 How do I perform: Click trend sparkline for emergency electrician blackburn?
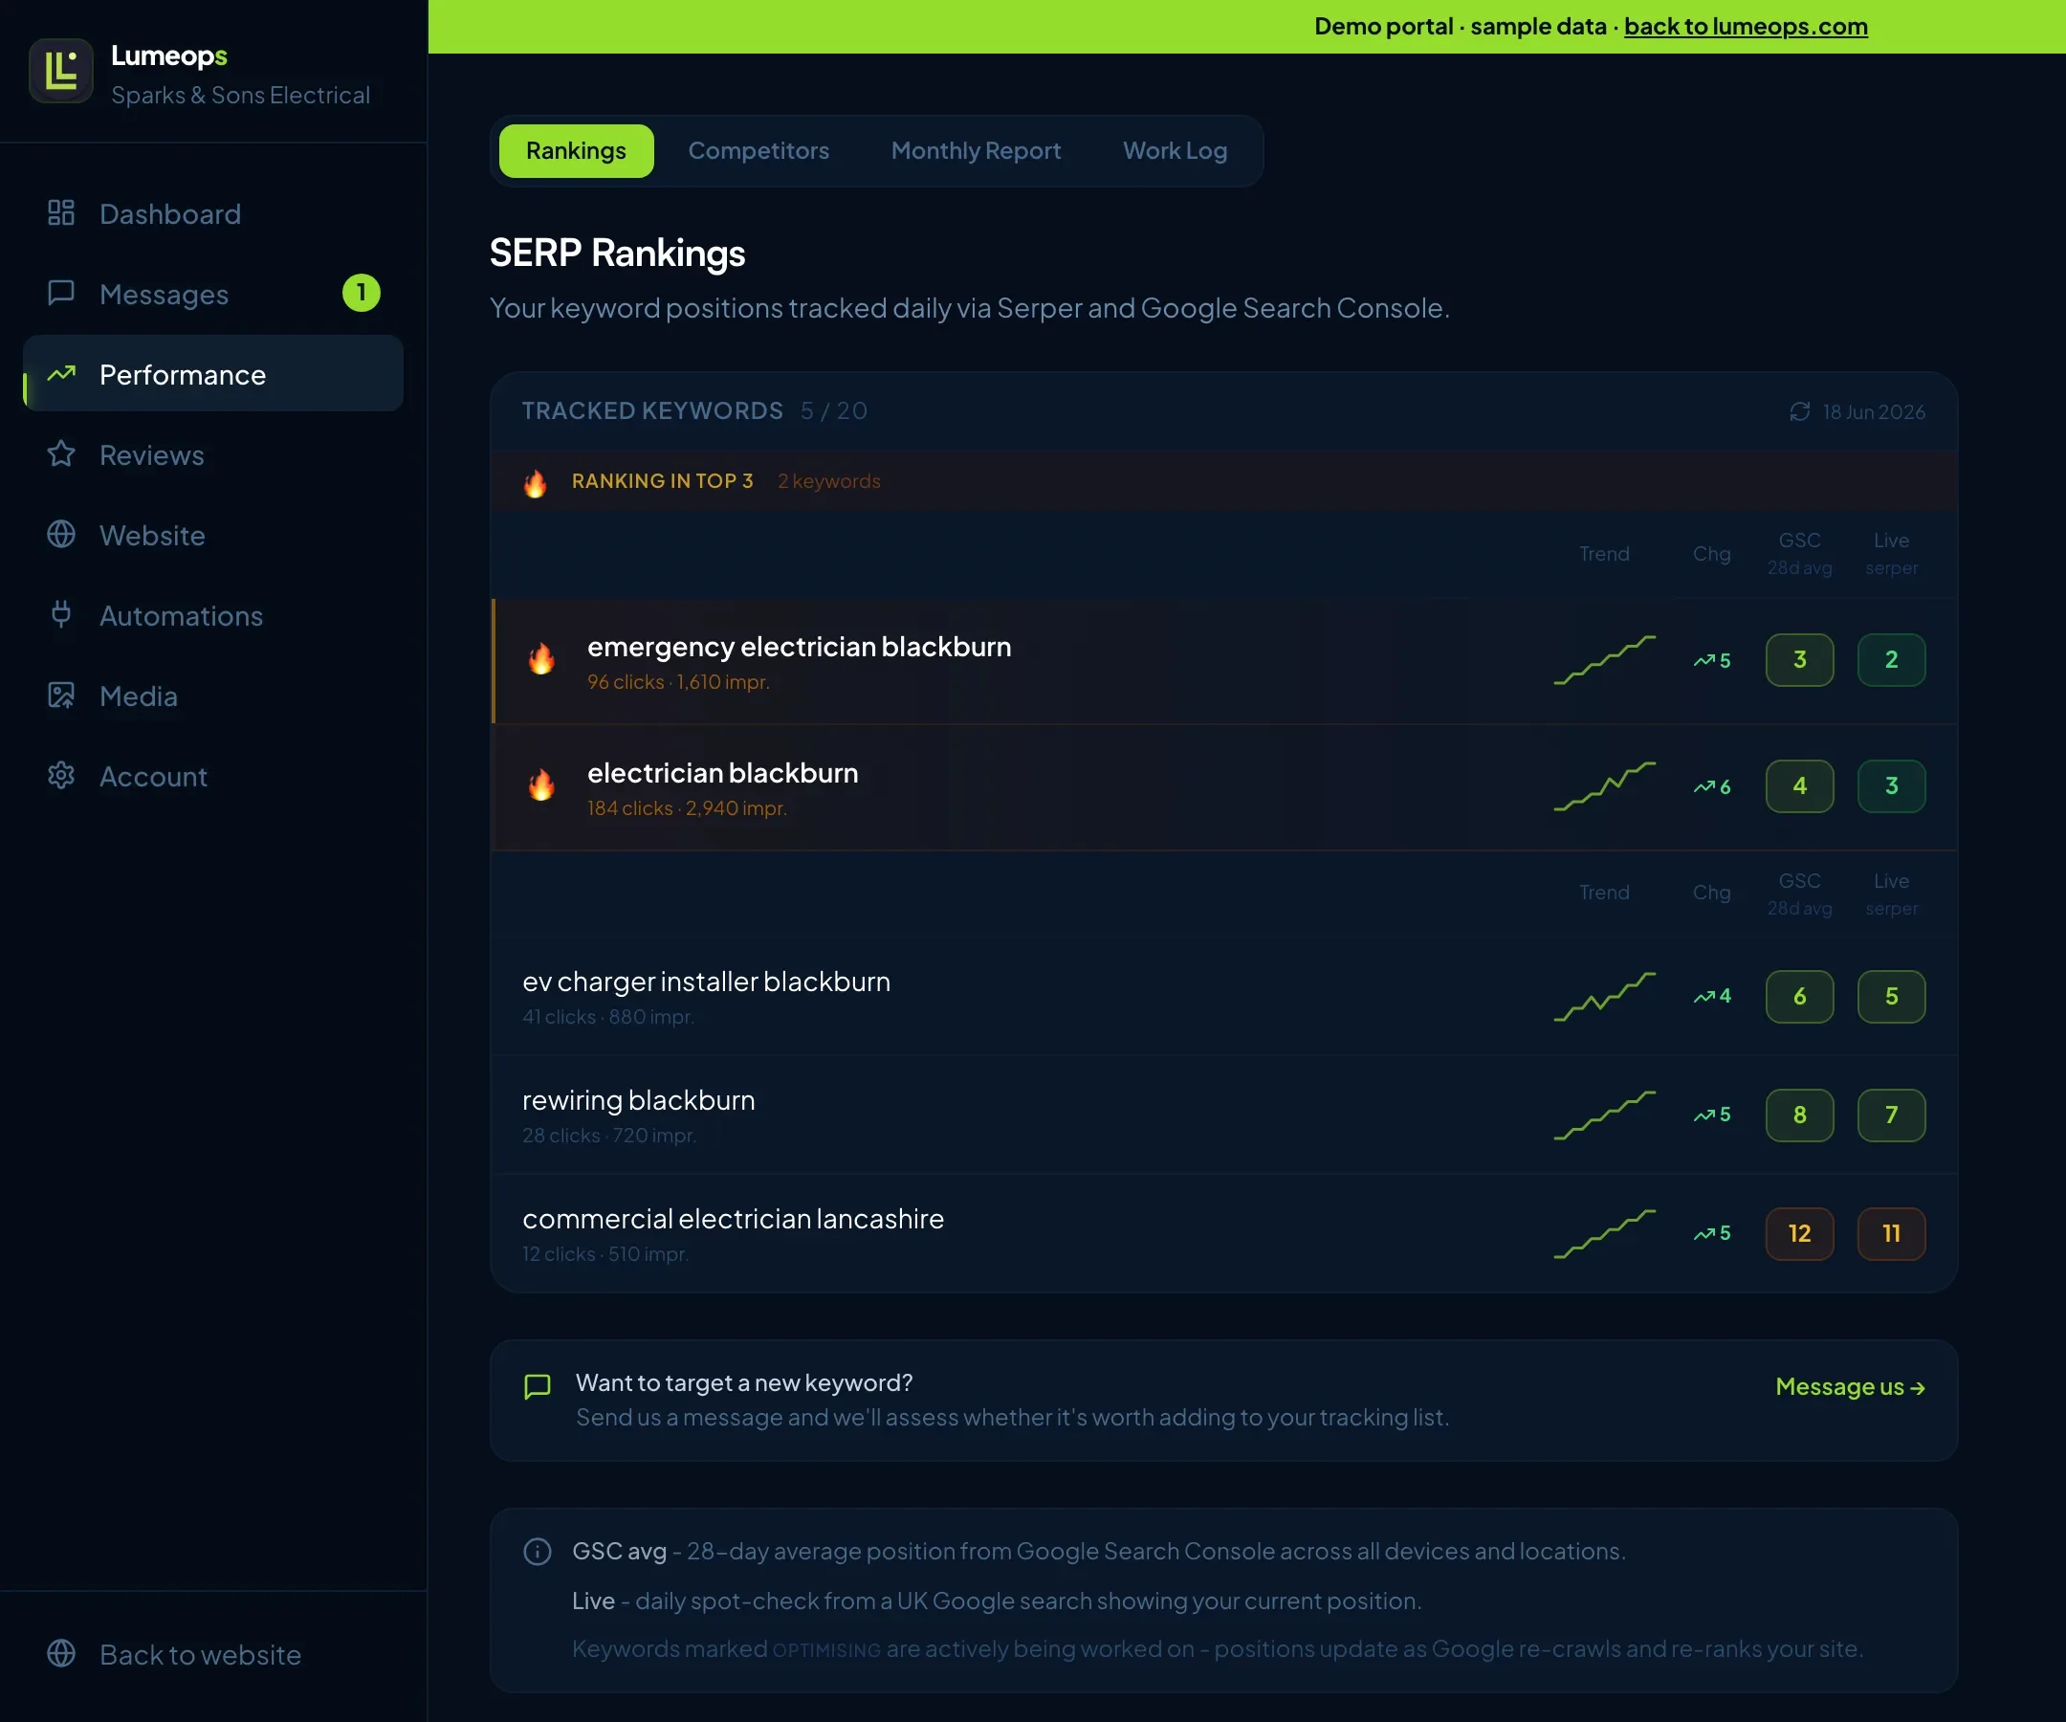point(1605,660)
